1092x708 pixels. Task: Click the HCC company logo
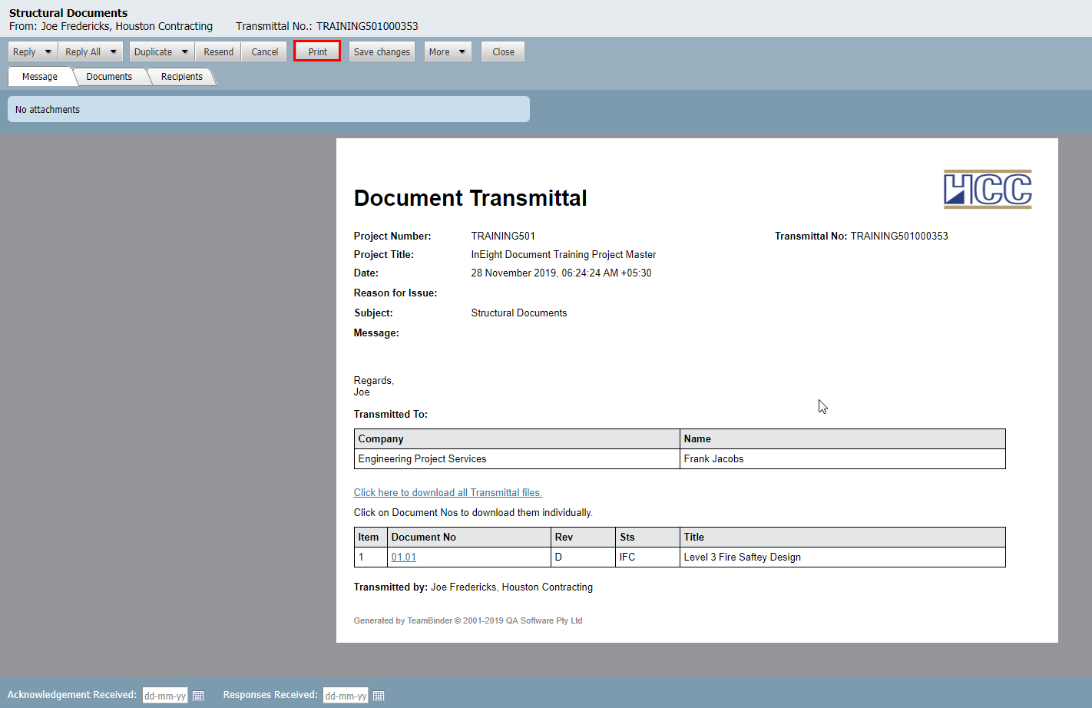click(x=987, y=189)
